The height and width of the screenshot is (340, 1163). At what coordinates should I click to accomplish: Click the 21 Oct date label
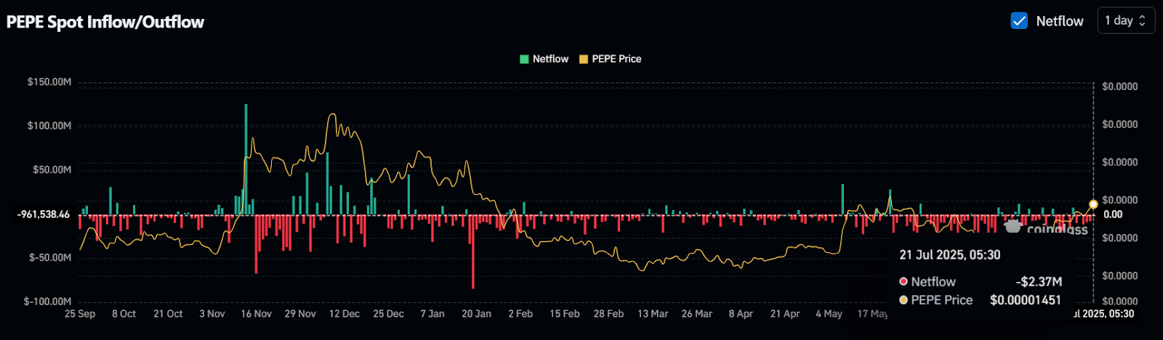coord(168,314)
